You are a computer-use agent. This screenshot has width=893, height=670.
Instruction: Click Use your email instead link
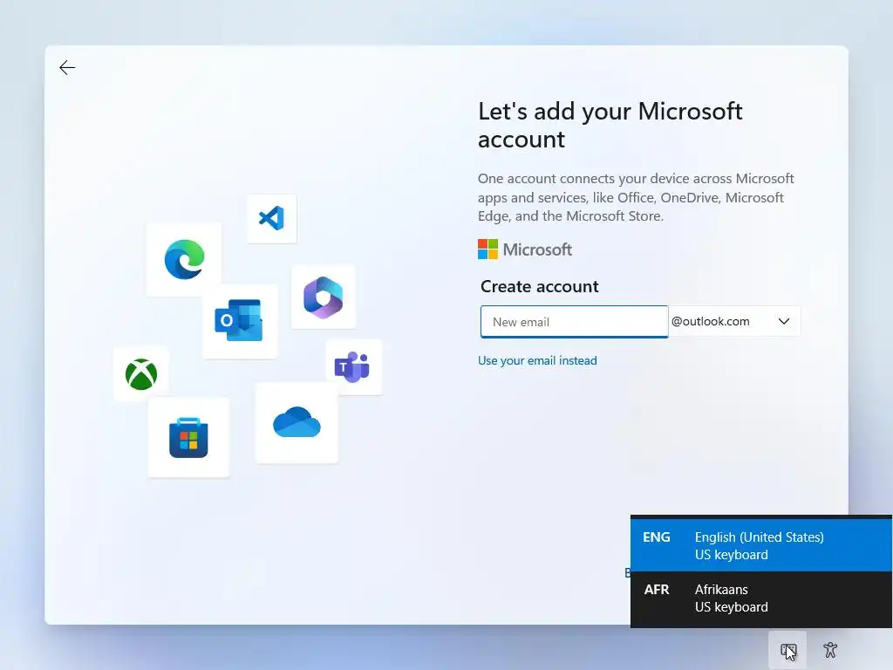(x=537, y=360)
